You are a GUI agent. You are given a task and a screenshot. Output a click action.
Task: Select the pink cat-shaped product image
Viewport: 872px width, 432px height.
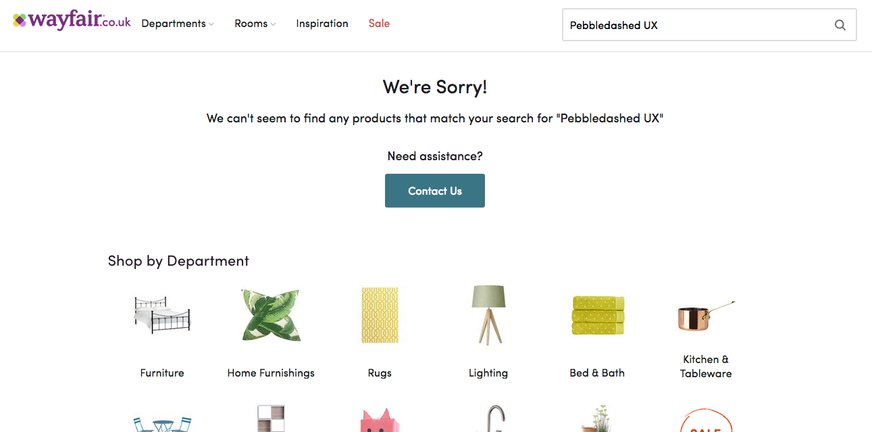point(380,422)
